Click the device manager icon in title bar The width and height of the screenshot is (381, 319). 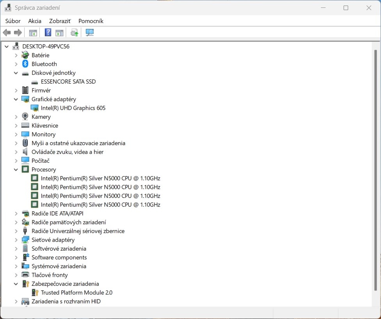coord(7,7)
